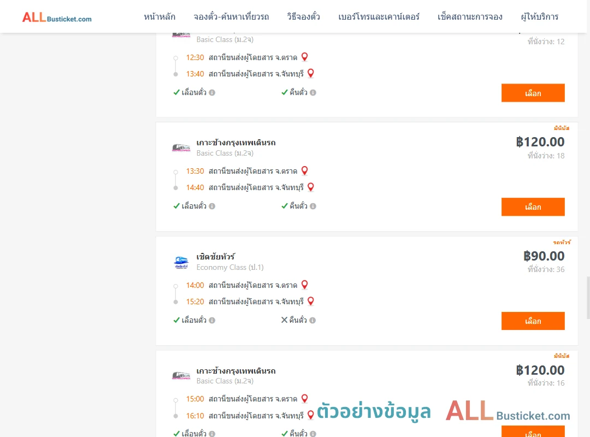Click the รถทัวร์ vehicle type tag

[562, 243]
